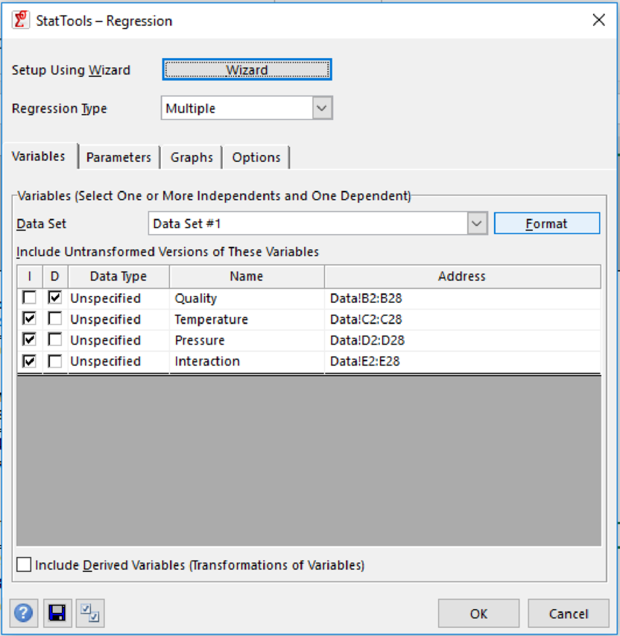Go to the Options tab
The image size is (620, 636).
(x=256, y=157)
